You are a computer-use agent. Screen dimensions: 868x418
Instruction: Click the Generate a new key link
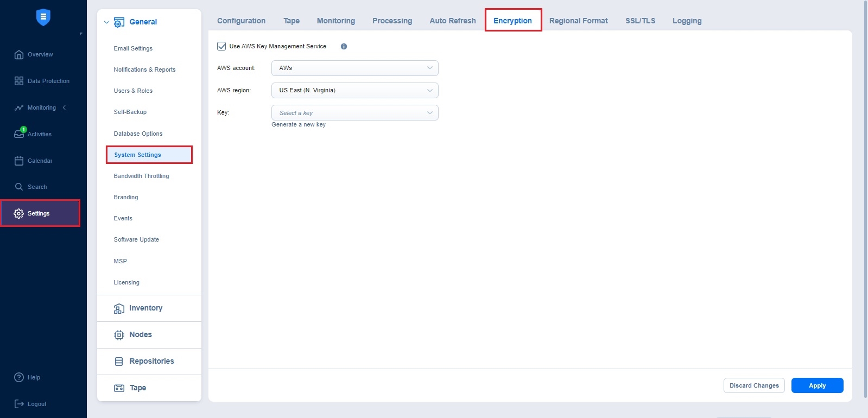coord(299,125)
